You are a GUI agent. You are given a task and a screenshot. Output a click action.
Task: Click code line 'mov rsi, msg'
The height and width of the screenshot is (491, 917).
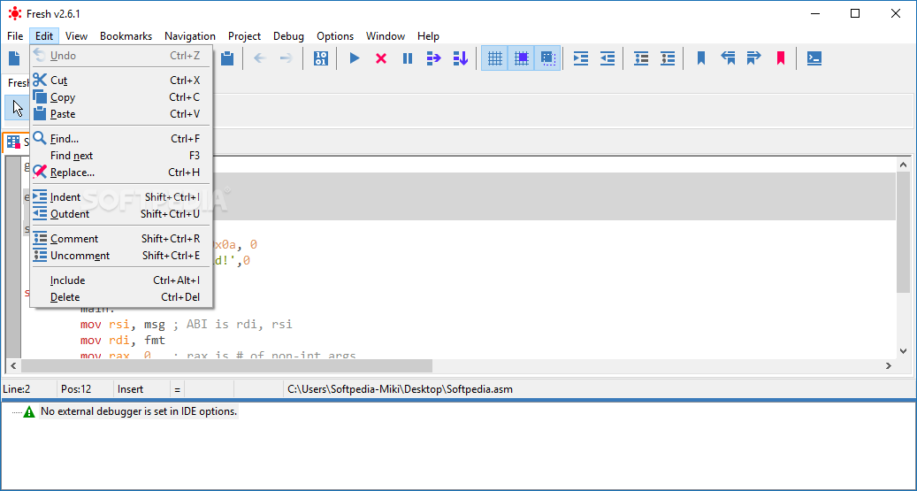coord(186,324)
